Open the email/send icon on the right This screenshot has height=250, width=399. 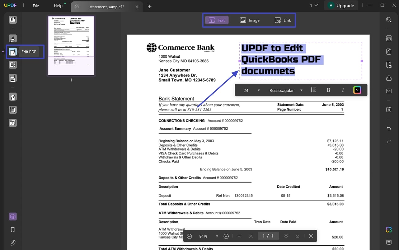point(389,91)
